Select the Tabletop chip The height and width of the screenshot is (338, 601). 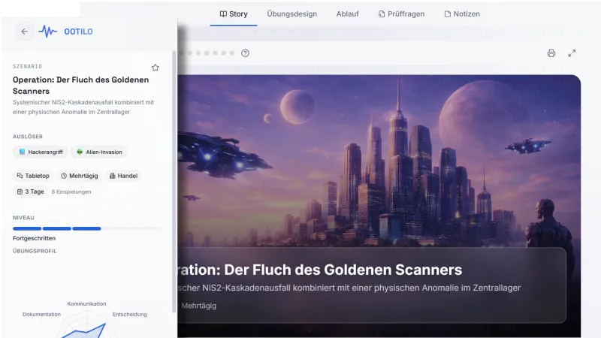click(x=33, y=176)
